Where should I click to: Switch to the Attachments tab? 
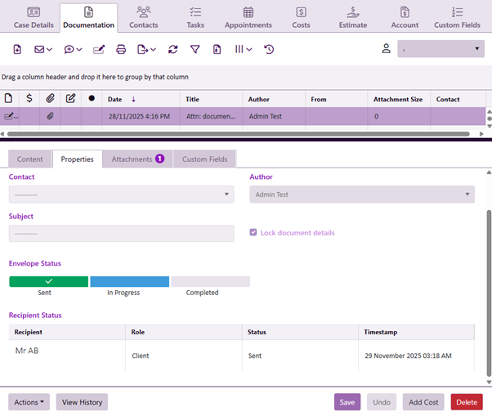pyautogui.click(x=136, y=159)
